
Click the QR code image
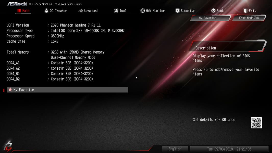pyautogui.click(x=256, y=123)
